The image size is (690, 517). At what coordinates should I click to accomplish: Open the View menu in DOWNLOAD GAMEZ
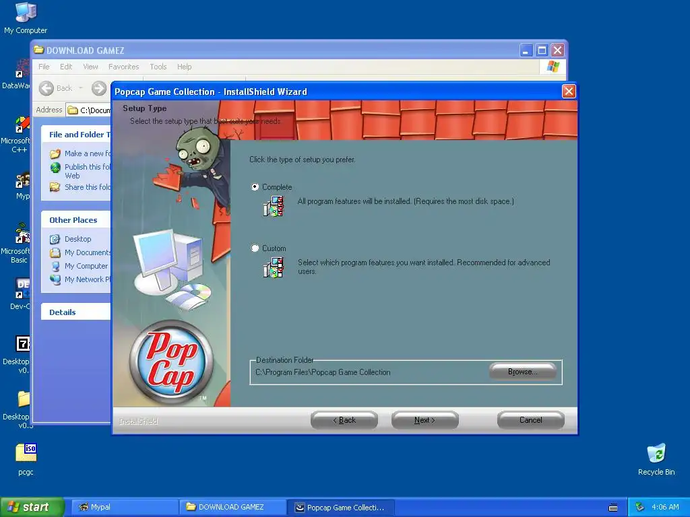[x=91, y=67]
